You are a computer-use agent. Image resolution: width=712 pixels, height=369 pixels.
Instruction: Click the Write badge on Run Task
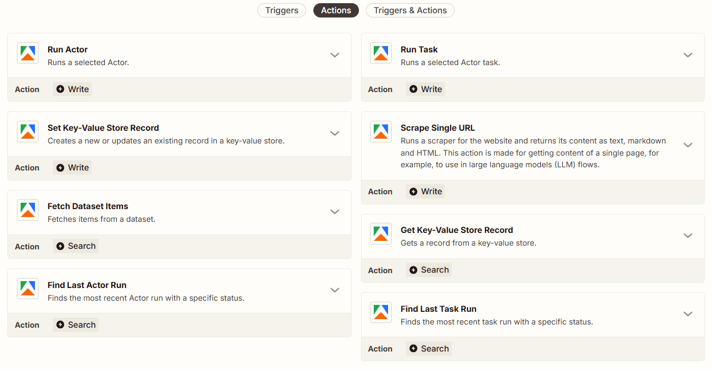[425, 89]
